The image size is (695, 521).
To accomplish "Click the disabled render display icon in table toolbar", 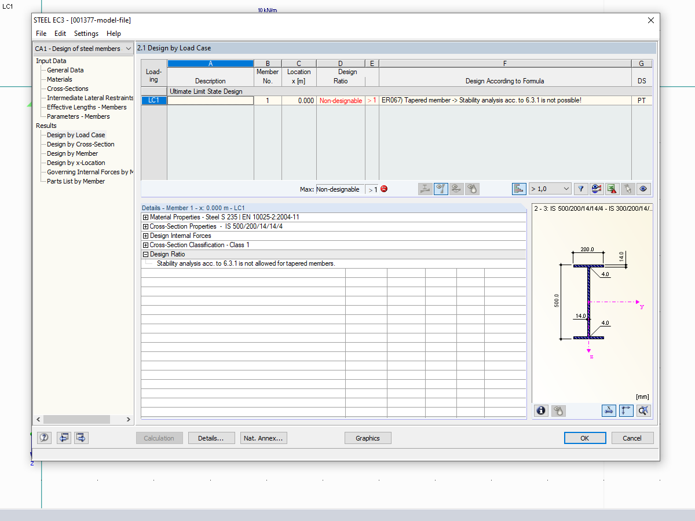I will click(473, 189).
